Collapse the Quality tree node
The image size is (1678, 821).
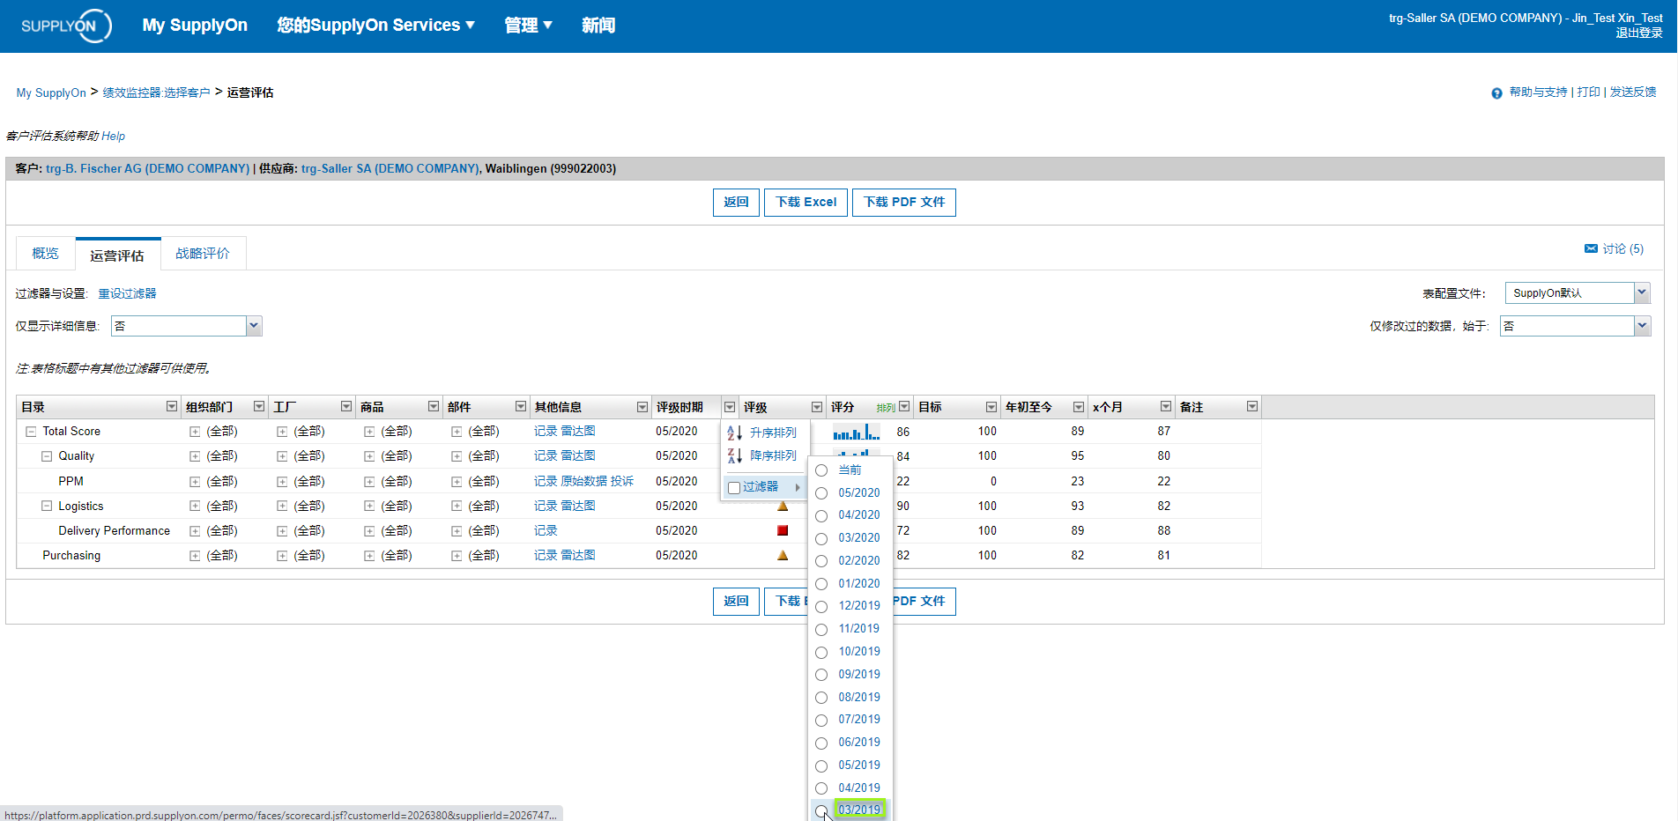47,456
